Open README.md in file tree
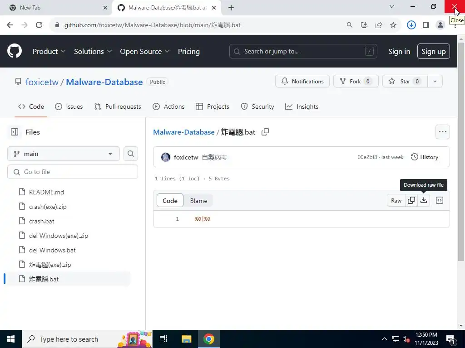This screenshot has width=465, height=348. click(46, 192)
